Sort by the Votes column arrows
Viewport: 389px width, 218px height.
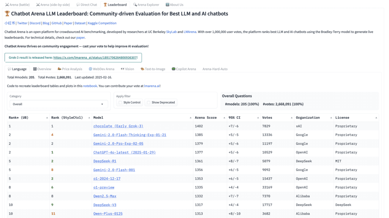tap(291, 118)
